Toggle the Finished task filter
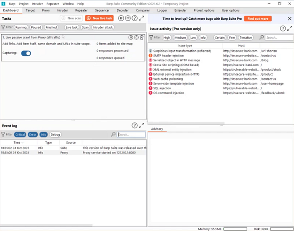 pos(51,27)
